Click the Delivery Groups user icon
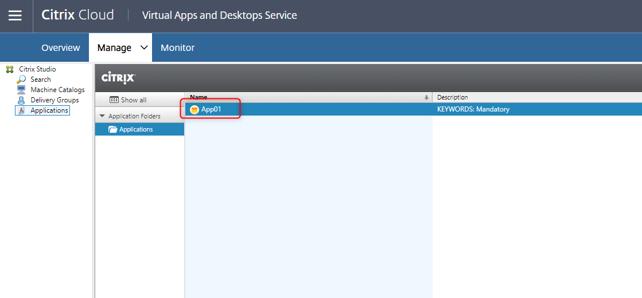Image resolution: width=642 pixels, height=298 pixels. (x=21, y=100)
